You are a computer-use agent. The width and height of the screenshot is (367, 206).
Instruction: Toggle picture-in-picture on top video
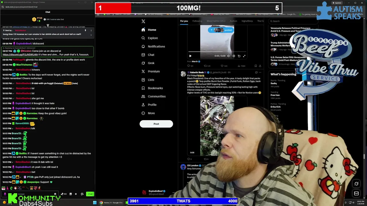(239, 56)
